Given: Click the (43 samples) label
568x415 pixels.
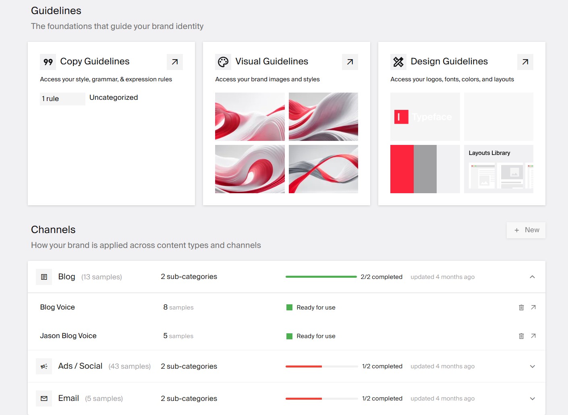Looking at the screenshot, I should coord(130,366).
